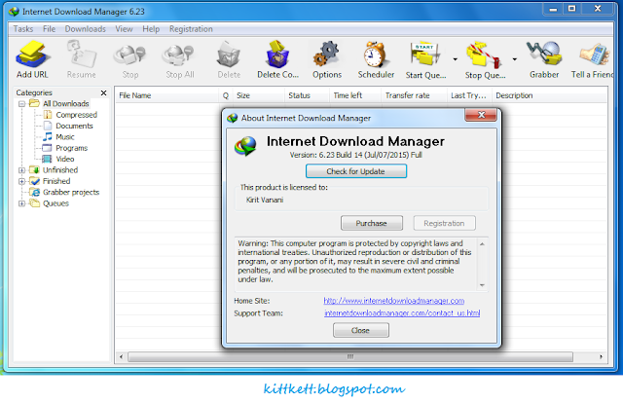Open the Scheduler clock icon
This screenshot has height=403, width=623.
pyautogui.click(x=376, y=55)
